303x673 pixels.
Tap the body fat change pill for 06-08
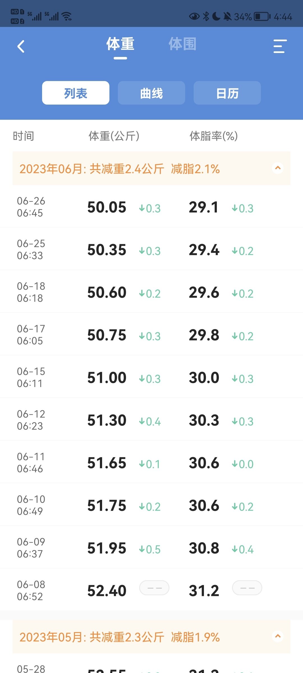pyautogui.click(x=247, y=588)
